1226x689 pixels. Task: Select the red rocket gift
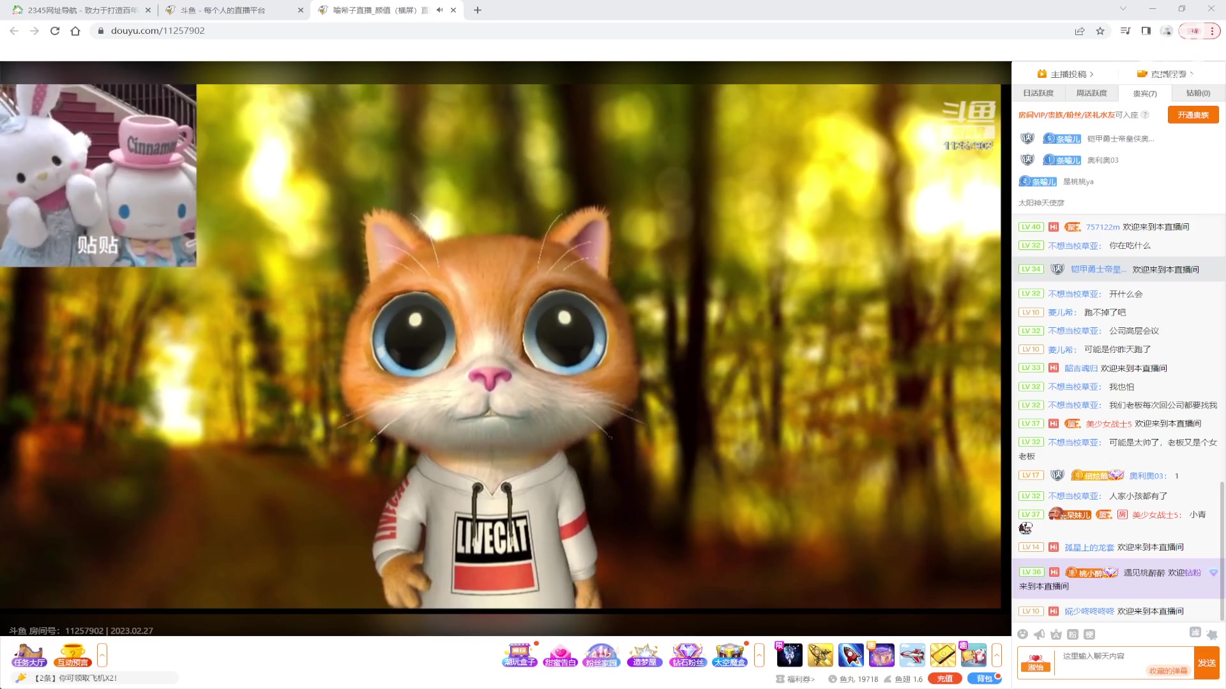point(851,655)
